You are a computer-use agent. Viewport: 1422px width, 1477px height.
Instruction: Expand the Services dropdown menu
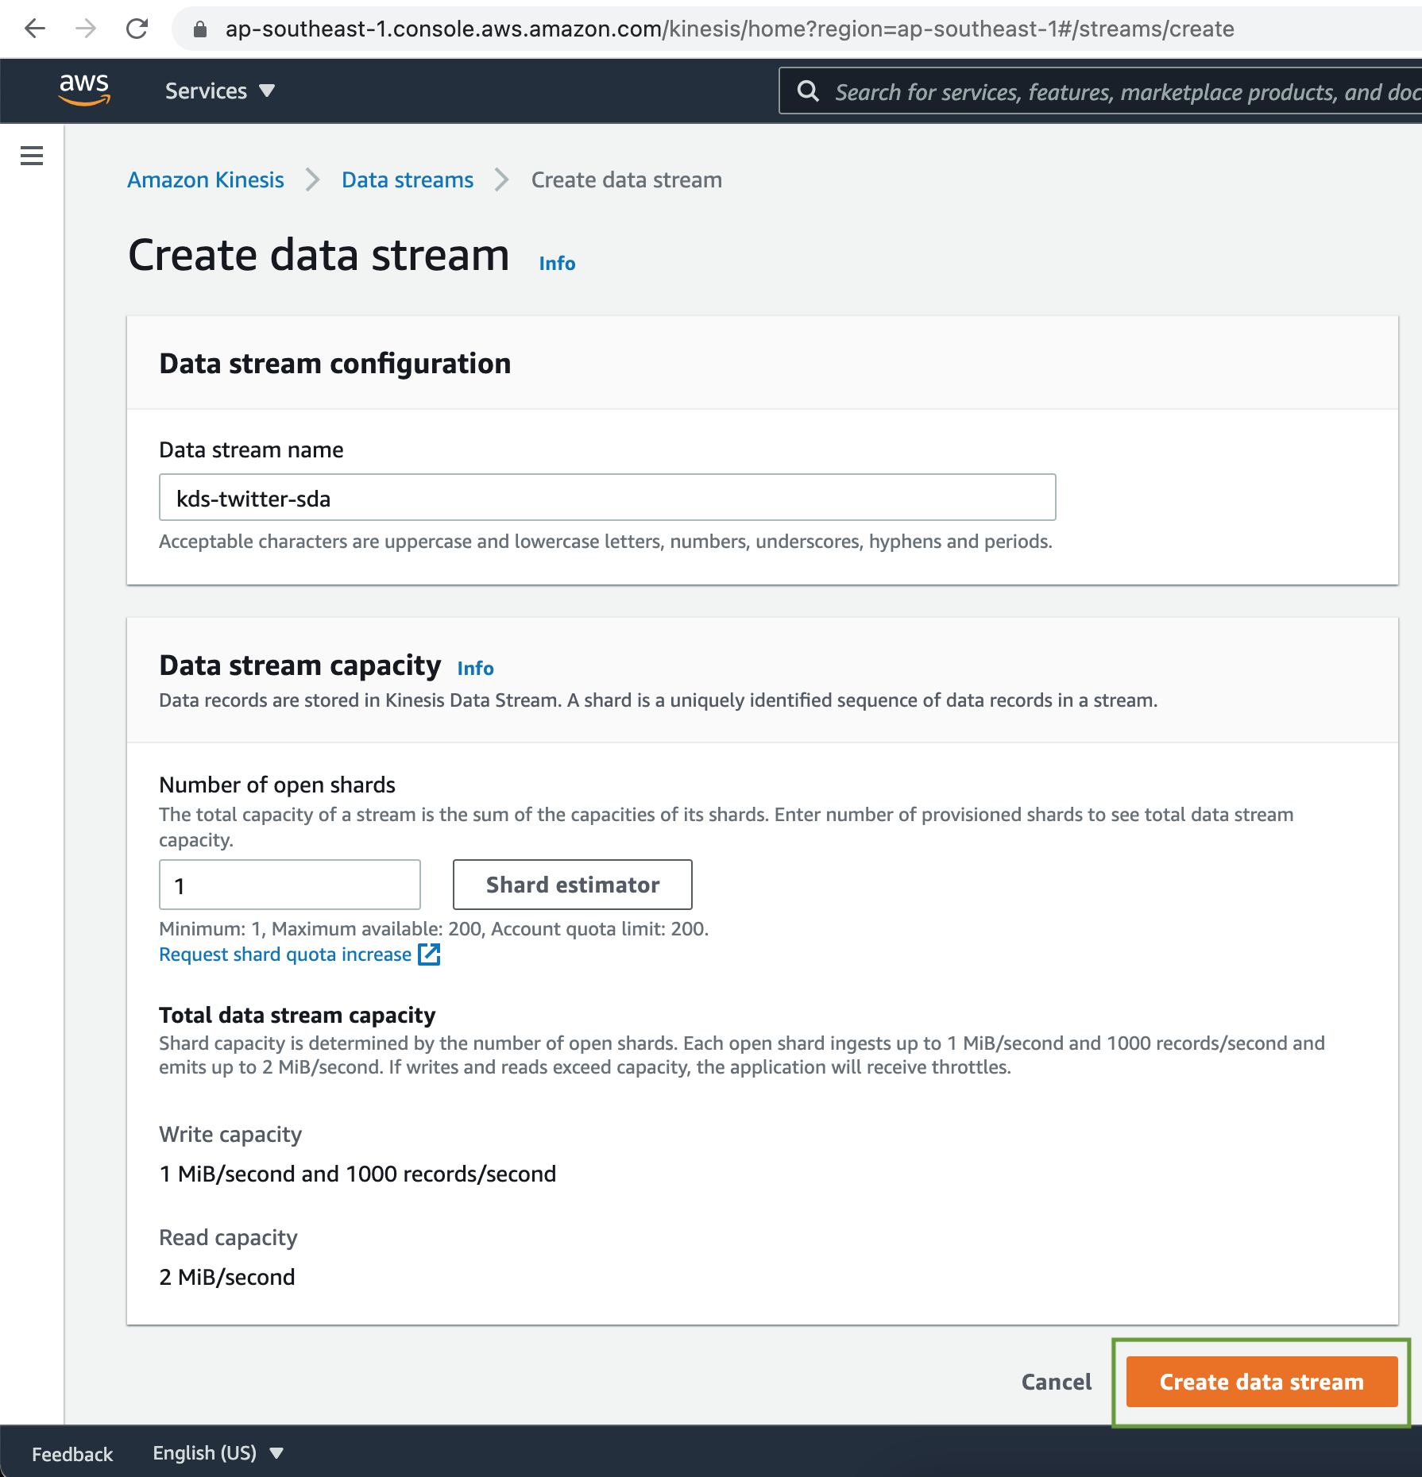click(x=220, y=91)
